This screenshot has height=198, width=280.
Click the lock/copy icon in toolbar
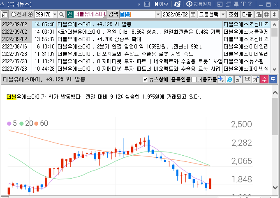(x=258, y=14)
